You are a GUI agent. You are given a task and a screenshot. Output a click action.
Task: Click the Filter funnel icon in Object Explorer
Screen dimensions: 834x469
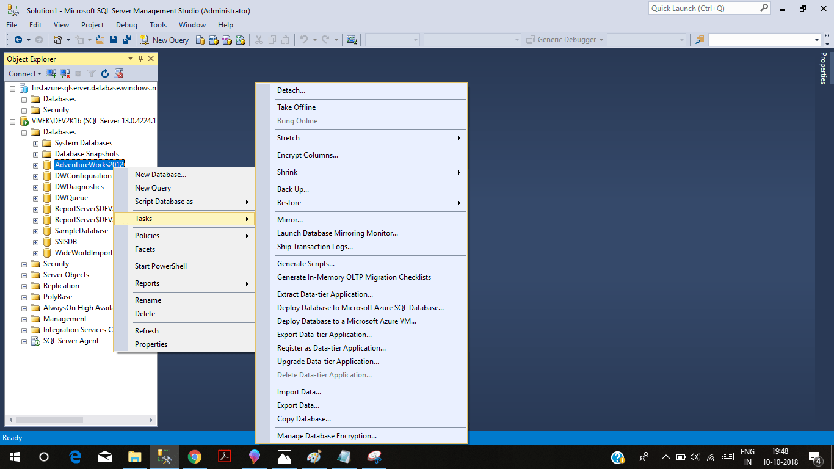(92, 73)
